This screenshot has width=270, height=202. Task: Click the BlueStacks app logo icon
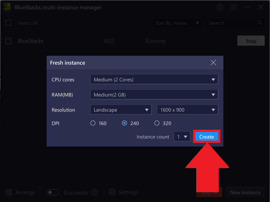[x=7, y=7]
